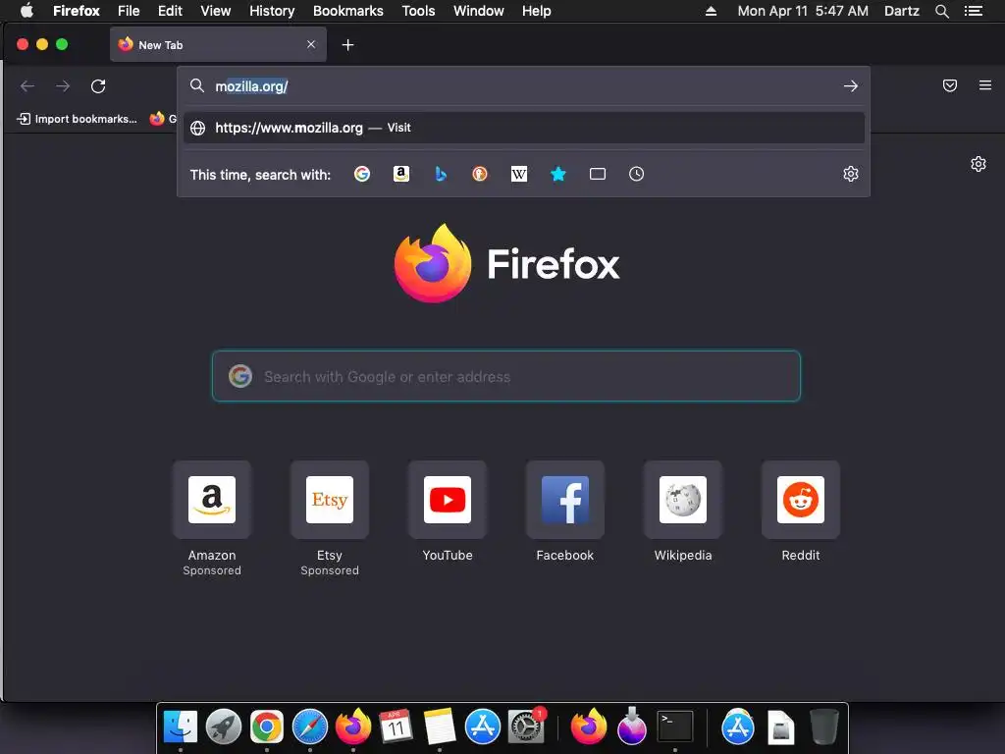
Task: Open the History menu
Action: 272,11
